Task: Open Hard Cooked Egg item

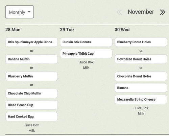Action: 31,116
